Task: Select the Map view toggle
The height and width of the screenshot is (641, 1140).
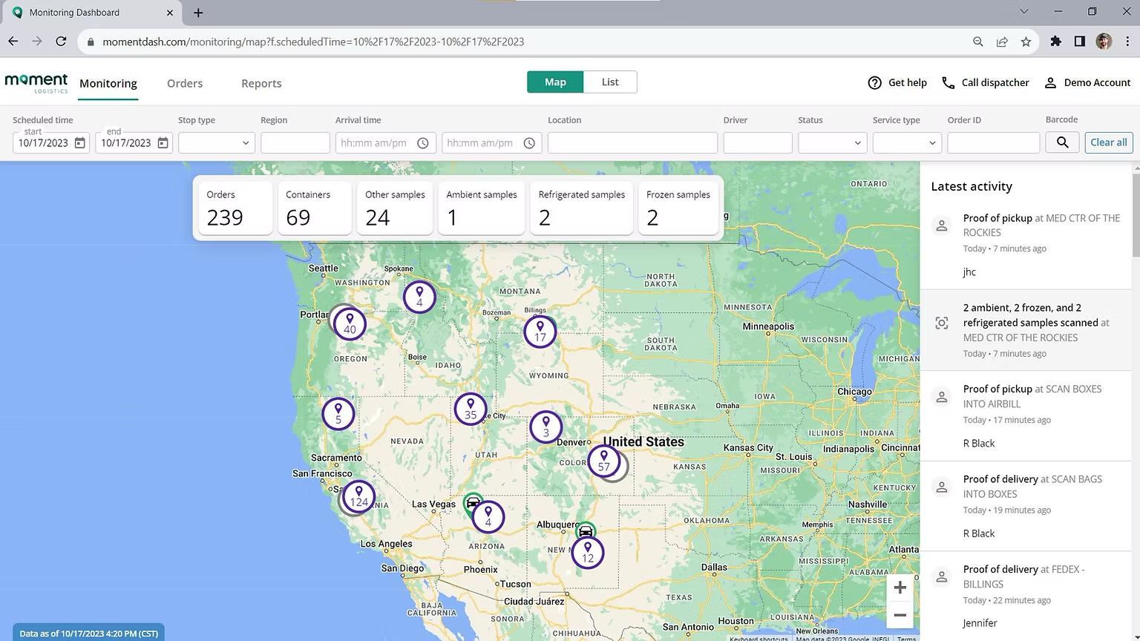Action: [x=555, y=82]
